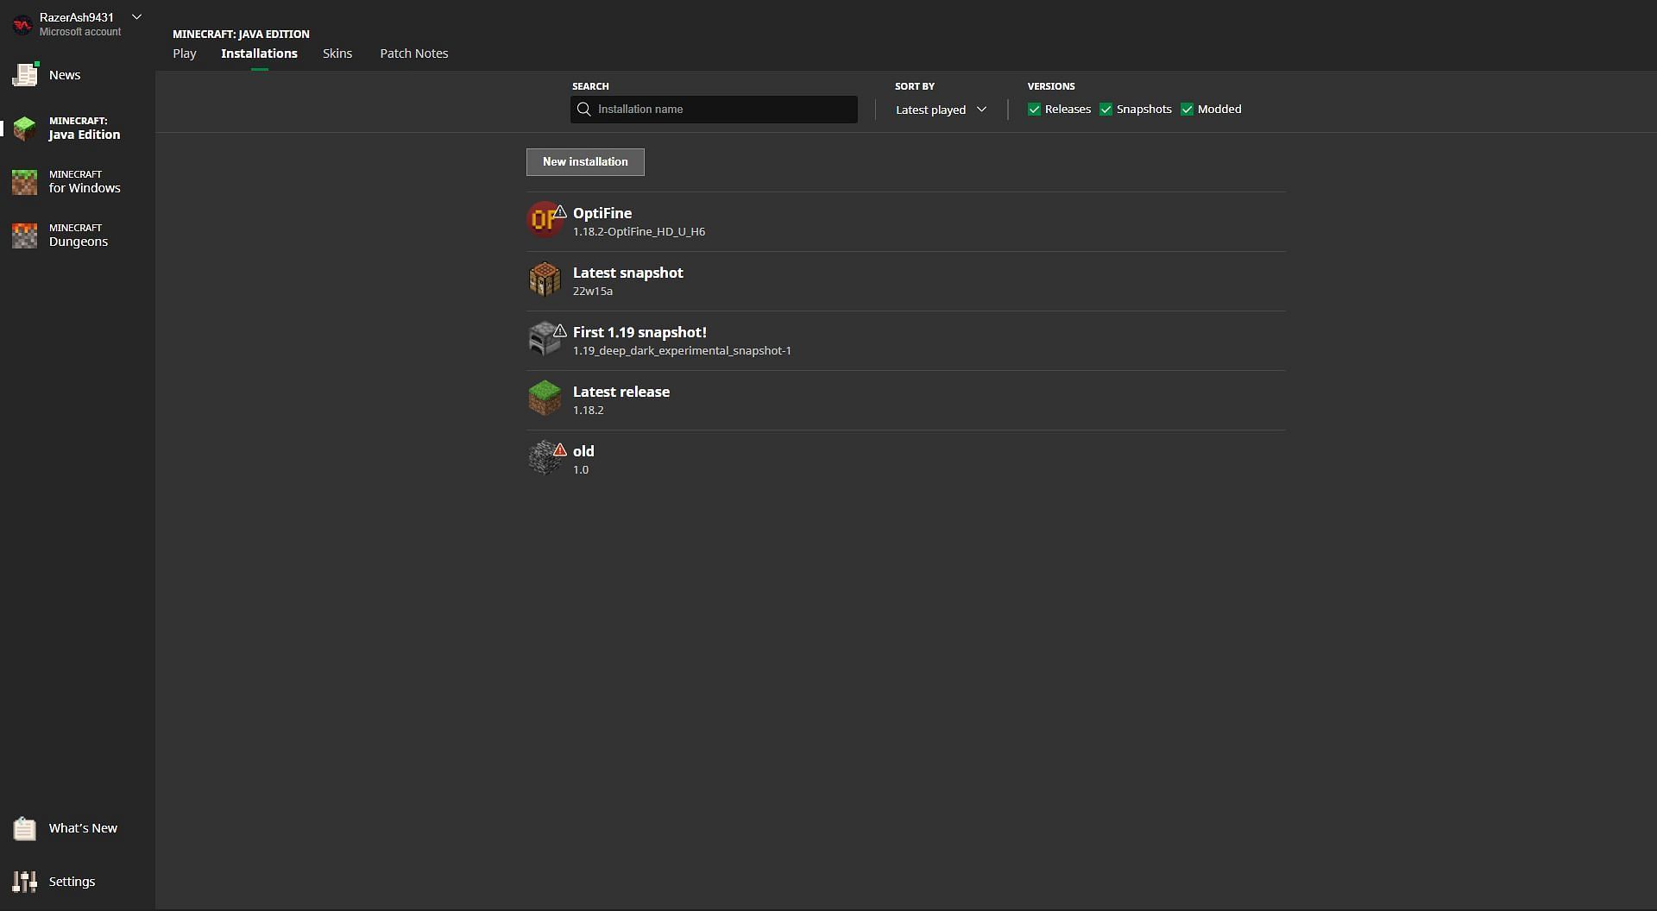This screenshot has height=911, width=1657.
Task: Select Minecraft for Windows label in sidebar
Action: click(85, 182)
